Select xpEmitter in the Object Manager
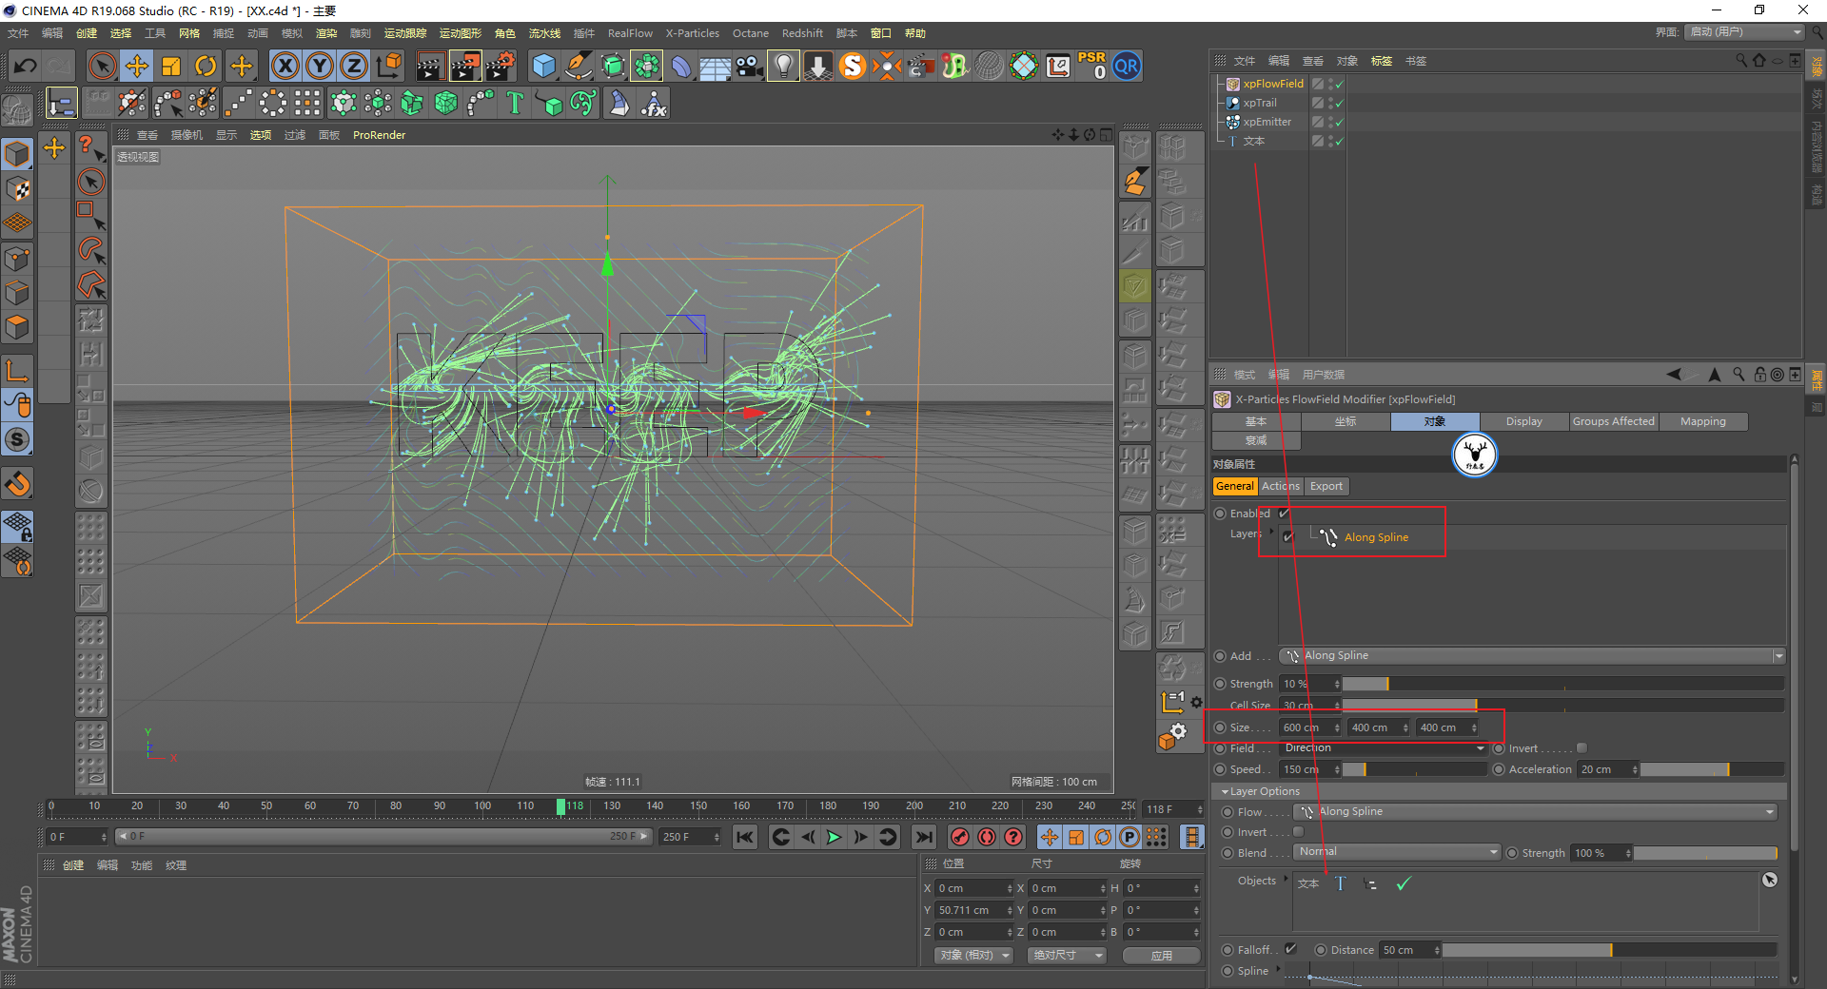1827x989 pixels. 1267,122
